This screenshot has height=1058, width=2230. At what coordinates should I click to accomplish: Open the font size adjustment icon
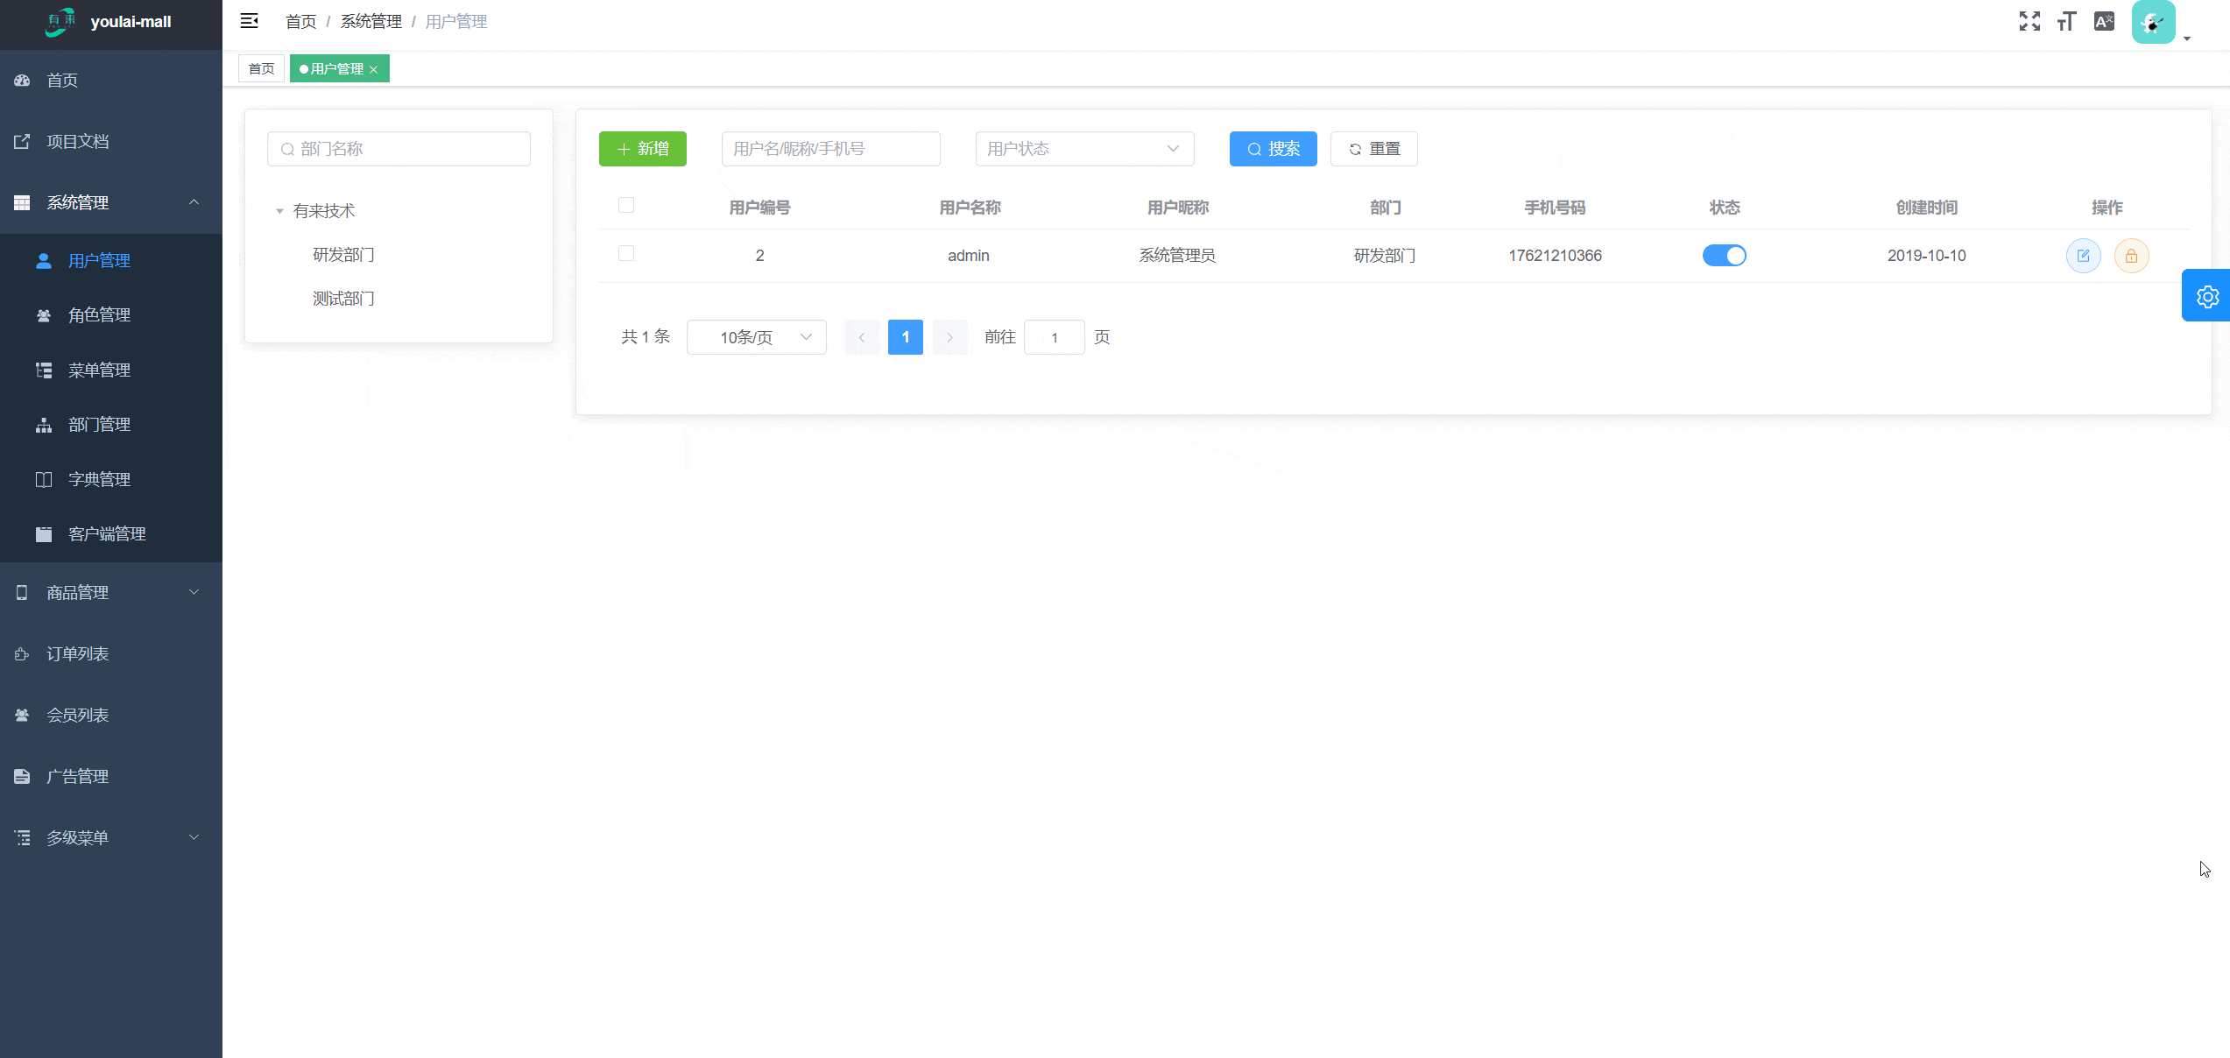coord(2066,21)
